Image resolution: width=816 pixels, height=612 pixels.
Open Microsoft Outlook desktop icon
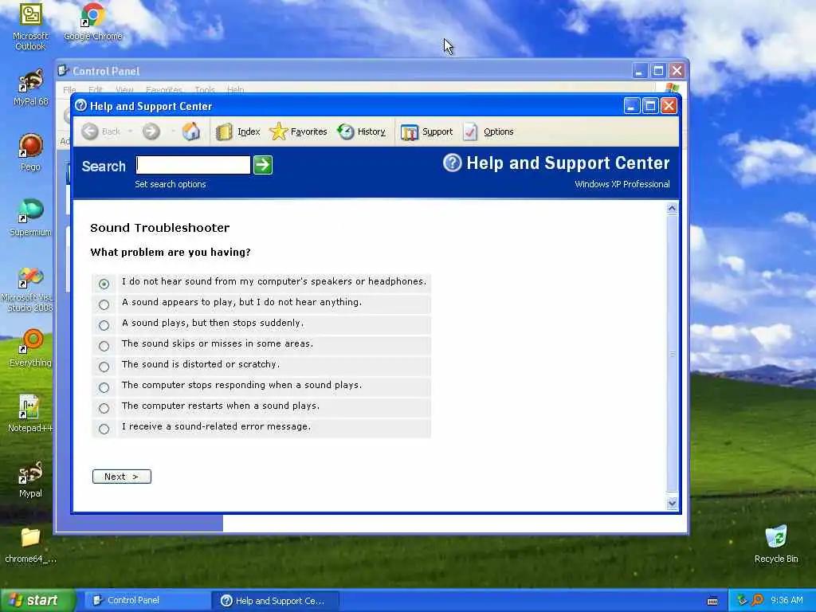pos(30,26)
